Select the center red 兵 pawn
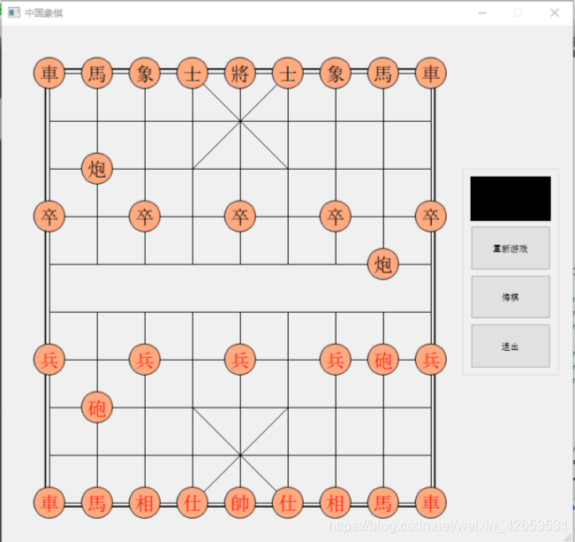 coord(240,360)
